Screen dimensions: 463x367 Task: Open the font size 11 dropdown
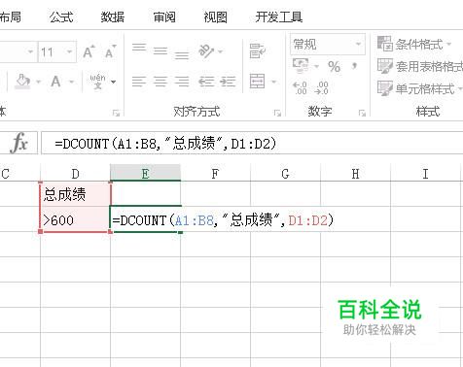pos(69,51)
